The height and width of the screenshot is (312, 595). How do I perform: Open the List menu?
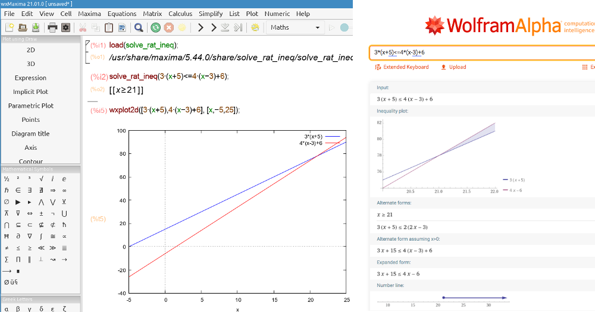pyautogui.click(x=234, y=14)
